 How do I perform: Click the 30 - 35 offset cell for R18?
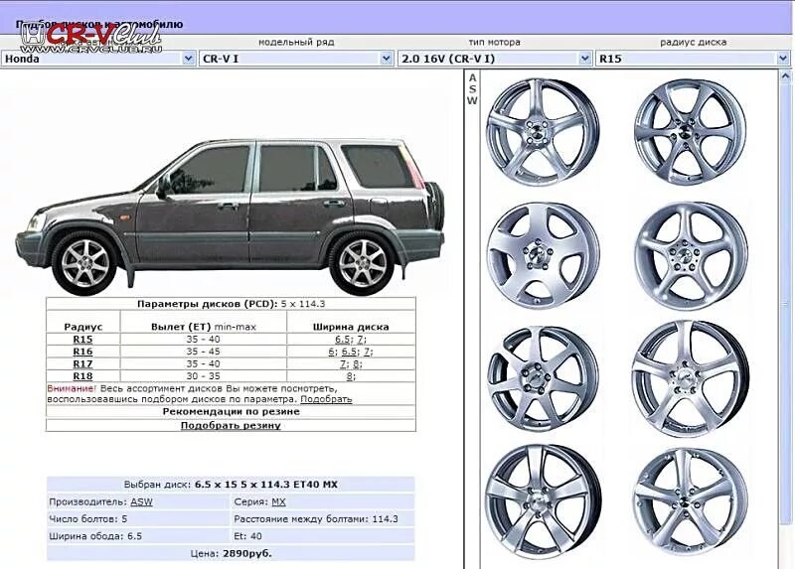pos(203,376)
